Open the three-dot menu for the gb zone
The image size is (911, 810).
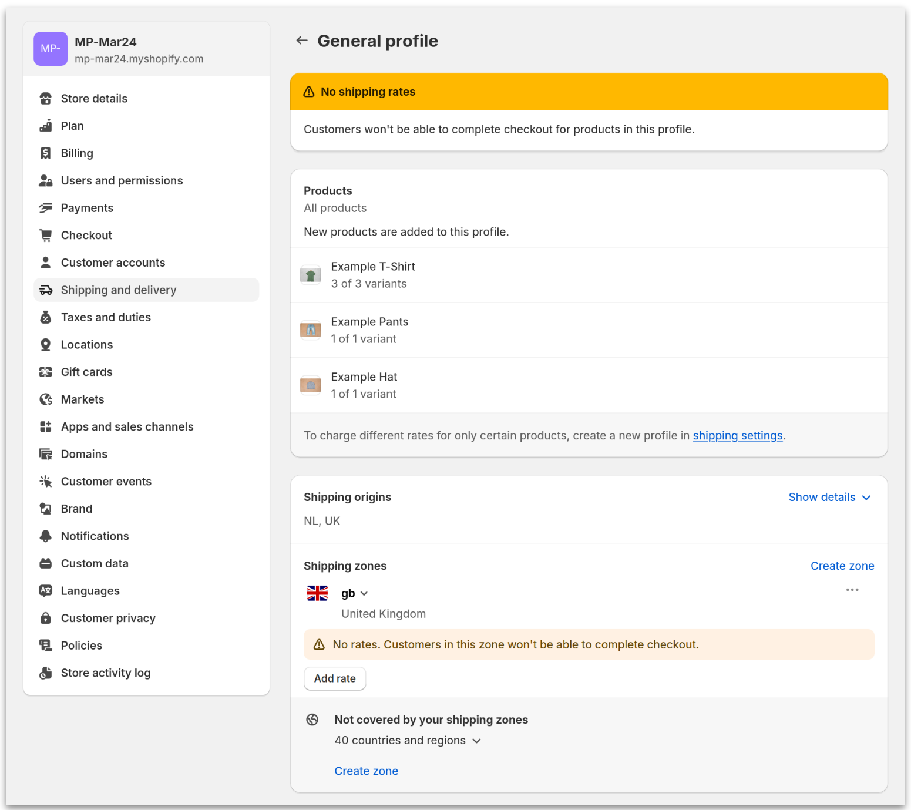pyautogui.click(x=852, y=590)
